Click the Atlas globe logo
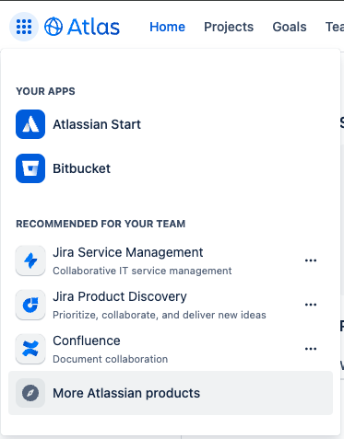This screenshot has width=344, height=439. [53, 27]
